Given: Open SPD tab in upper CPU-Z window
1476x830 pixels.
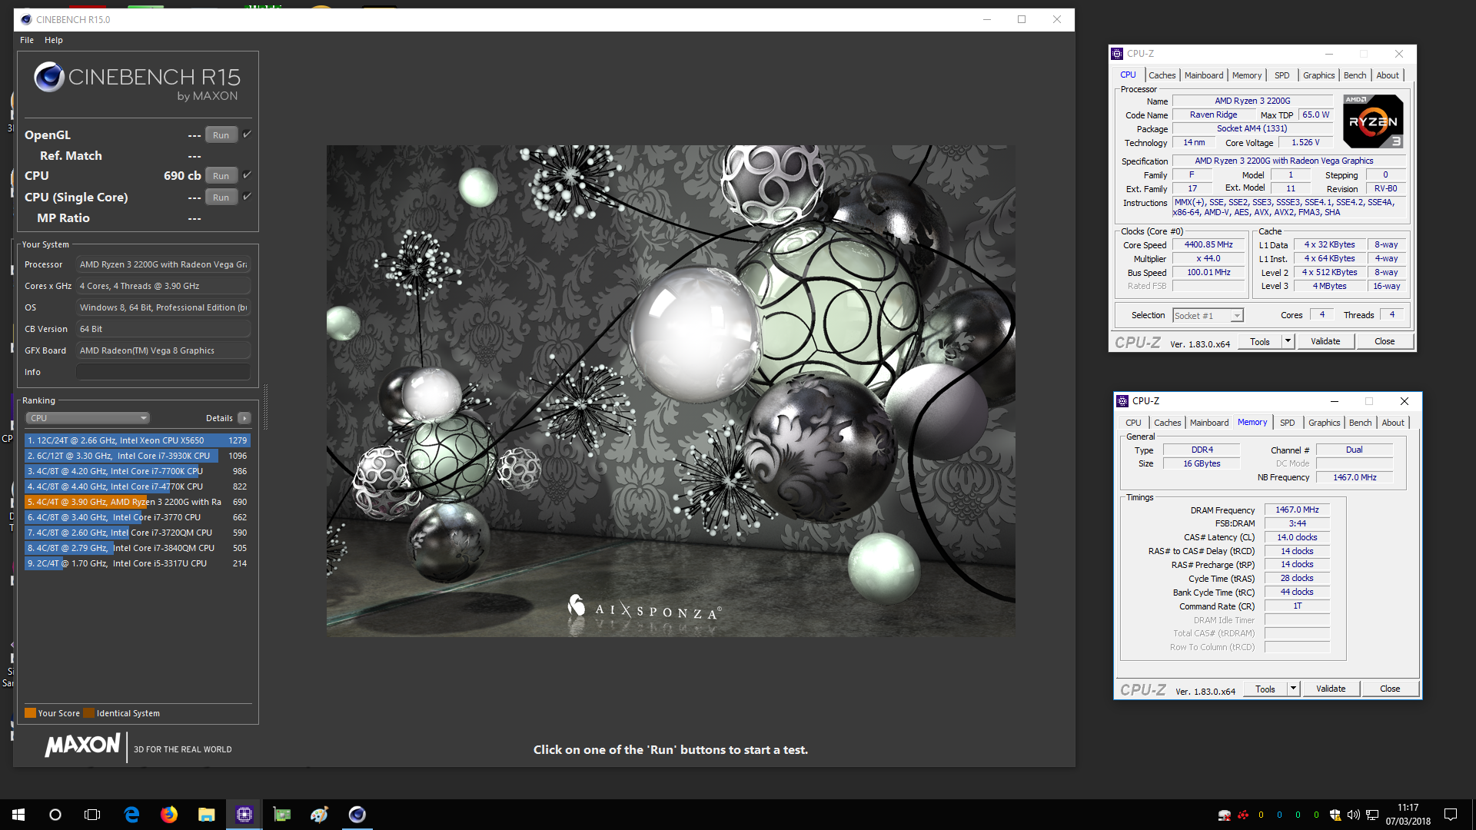Looking at the screenshot, I should pos(1282,75).
